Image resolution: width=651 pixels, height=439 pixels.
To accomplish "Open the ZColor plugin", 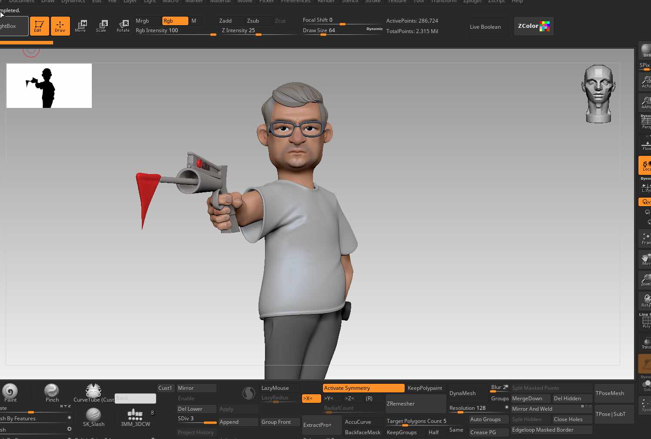I will [534, 26].
